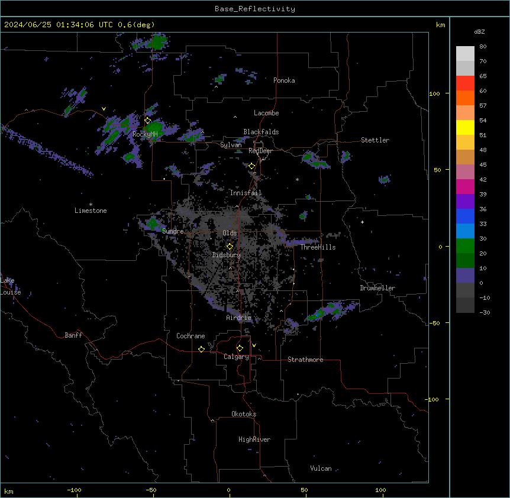
Task: Click the Okotoks city label
Action: [244, 414]
